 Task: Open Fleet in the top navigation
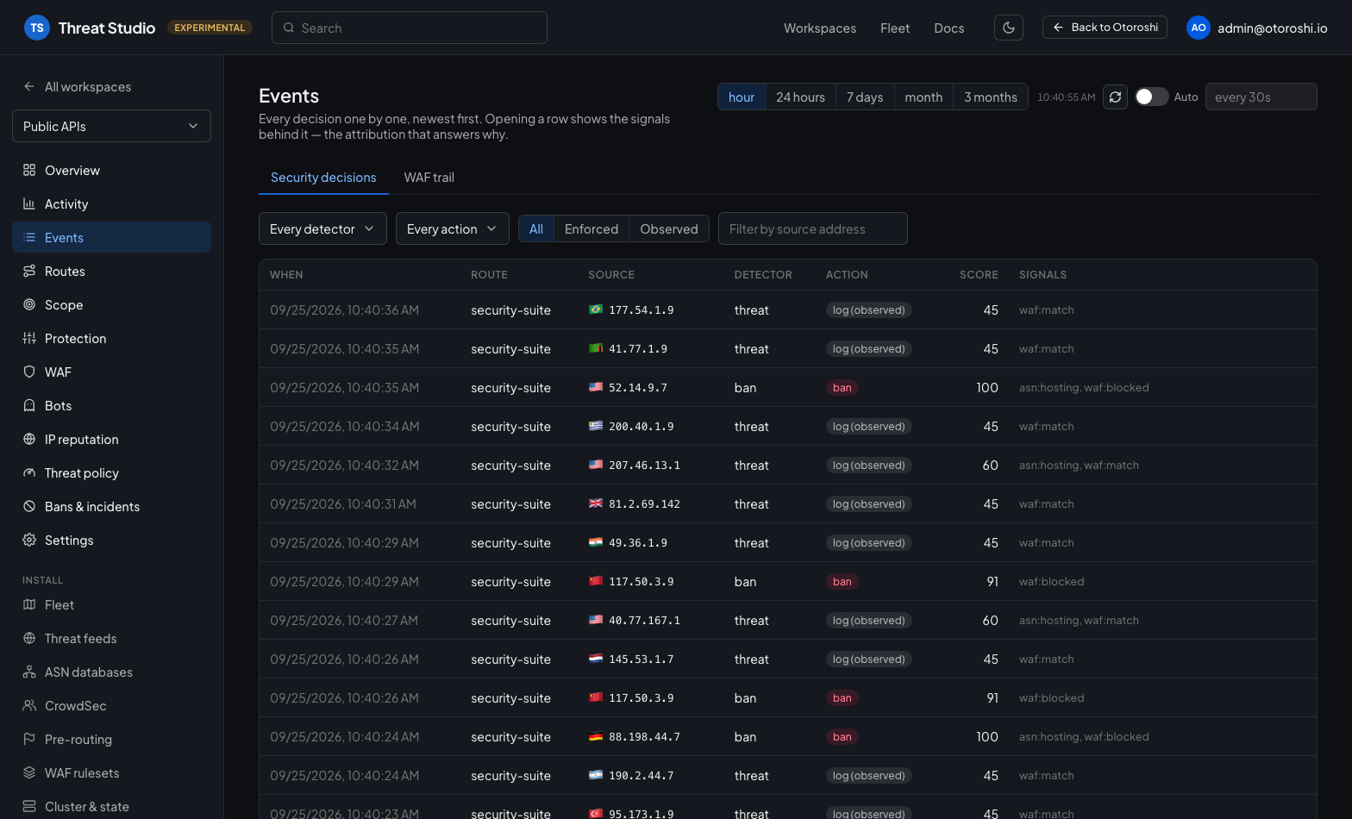[895, 28]
